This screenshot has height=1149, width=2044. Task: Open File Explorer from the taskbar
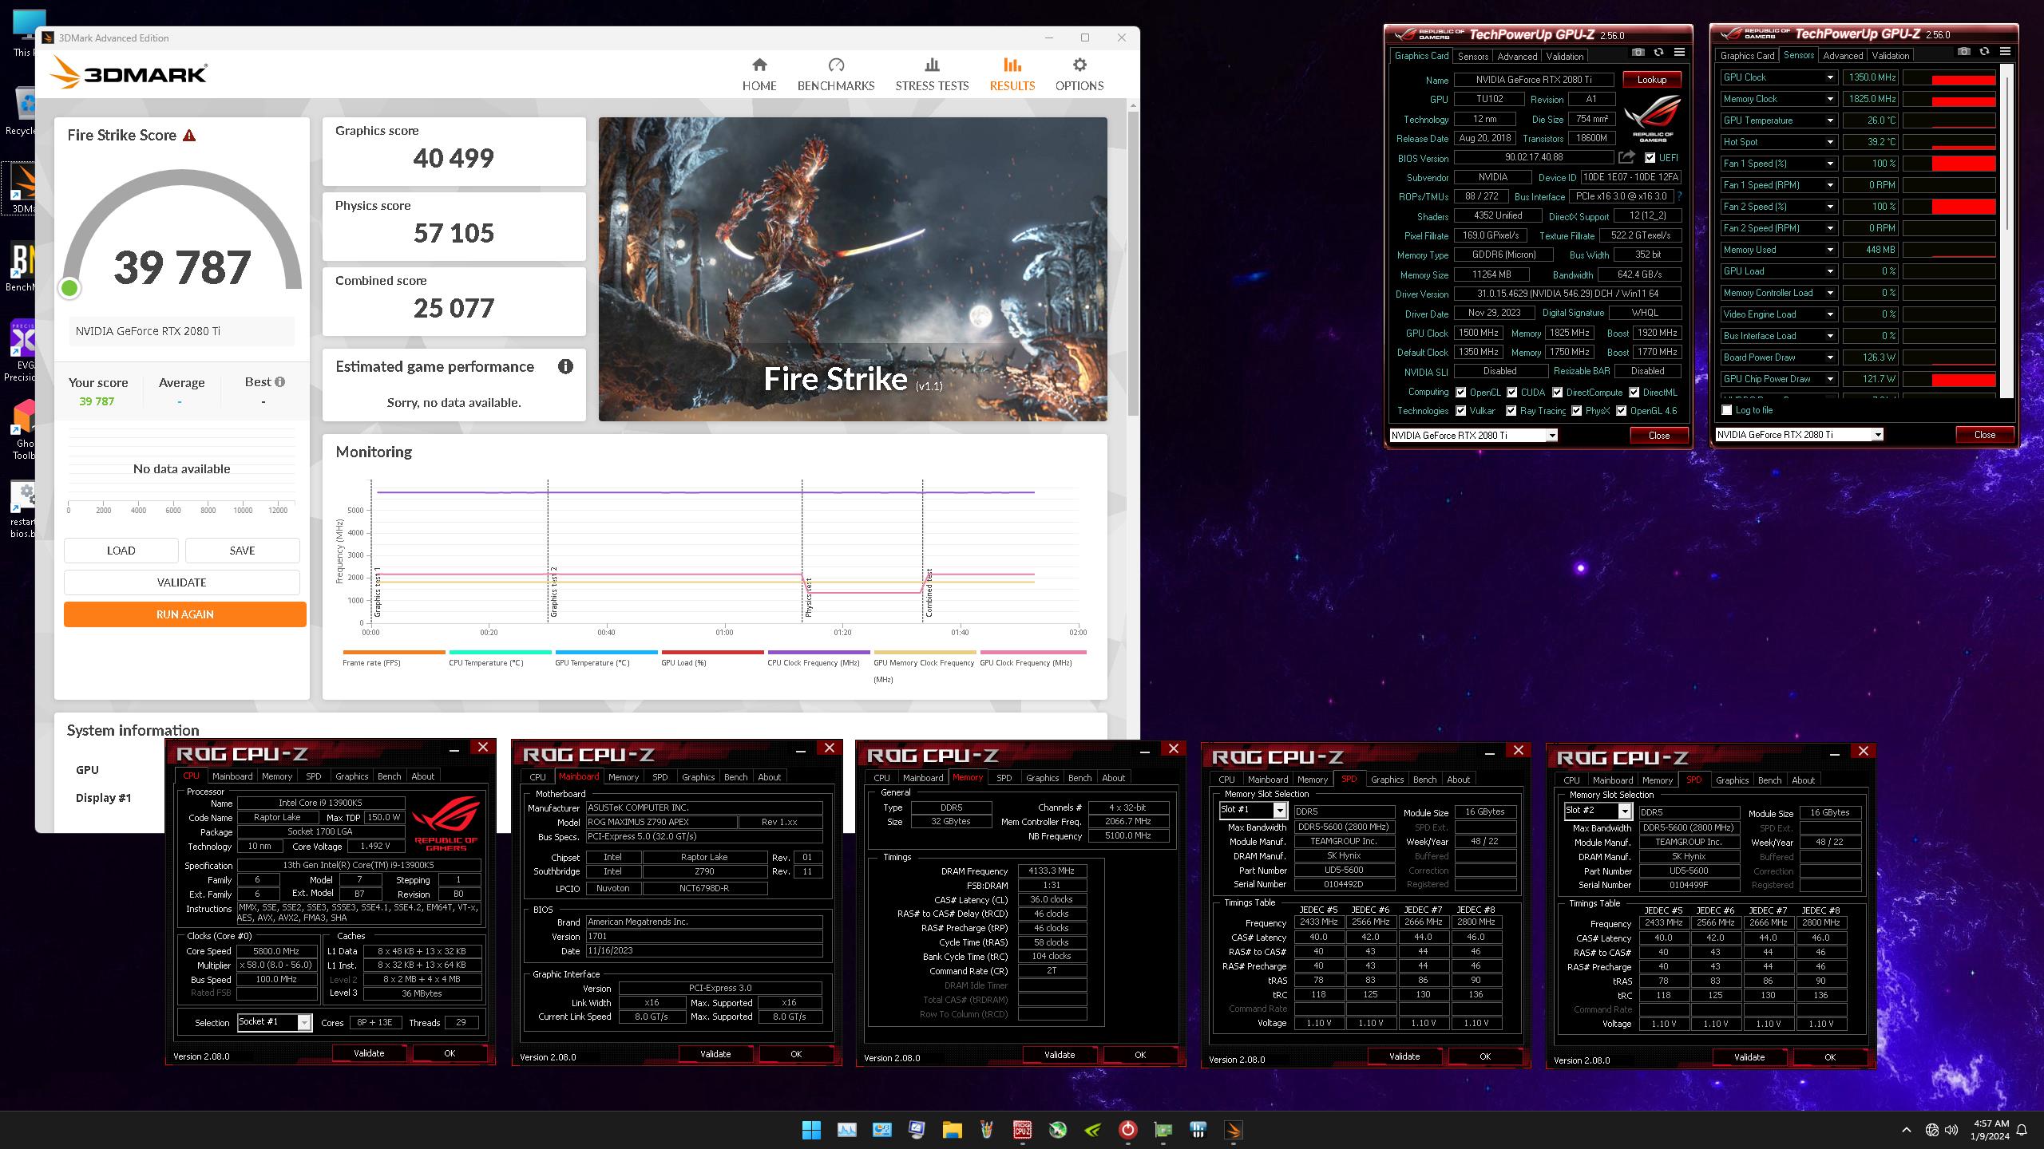952,1130
